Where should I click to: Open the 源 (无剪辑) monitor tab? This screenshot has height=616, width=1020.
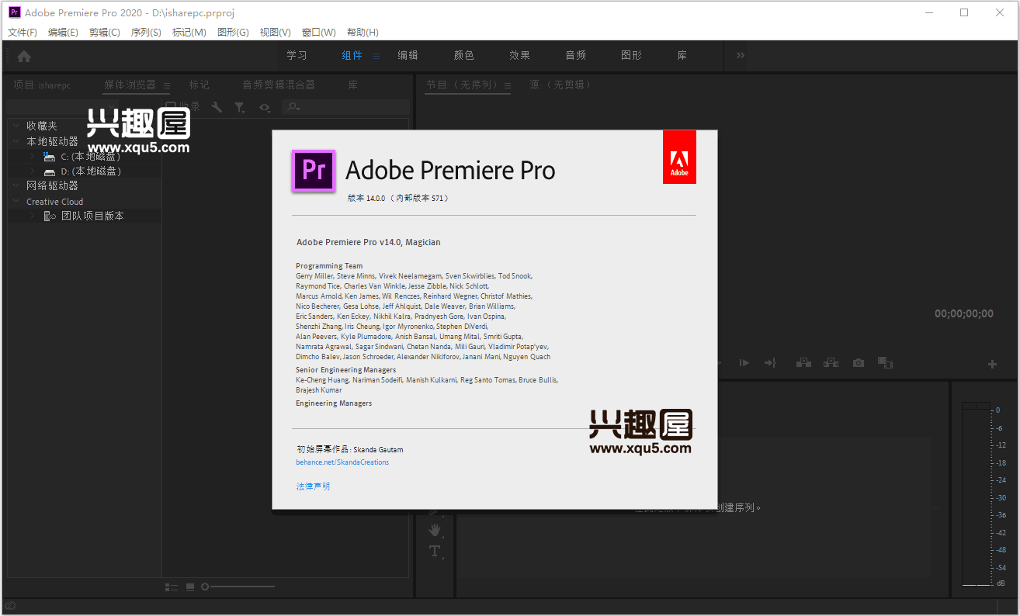coord(561,85)
